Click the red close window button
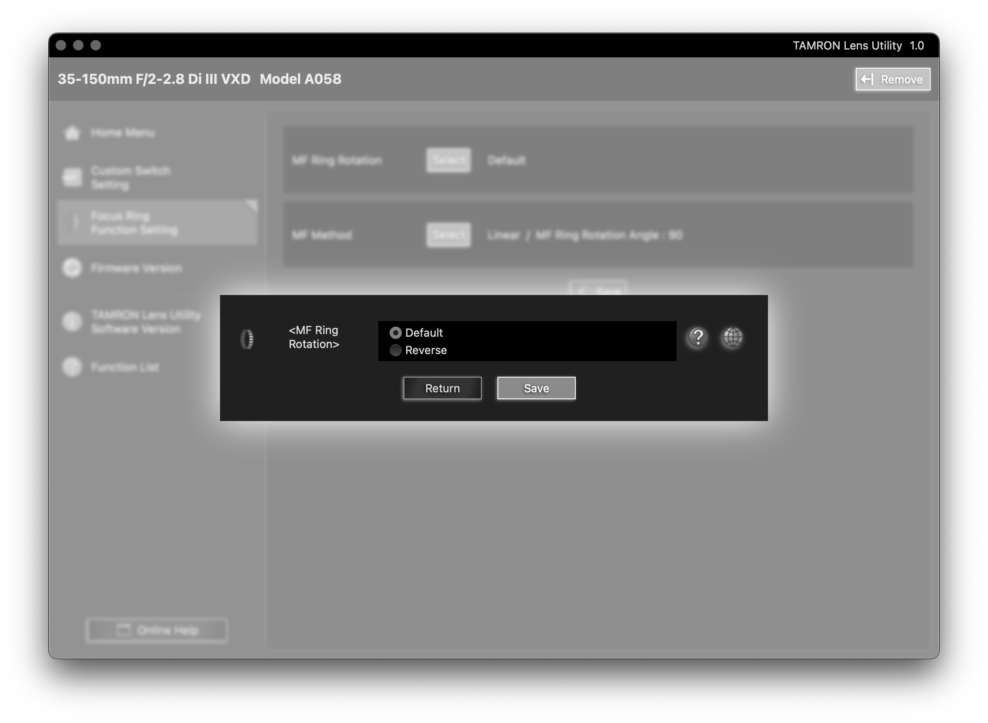 tap(61, 46)
